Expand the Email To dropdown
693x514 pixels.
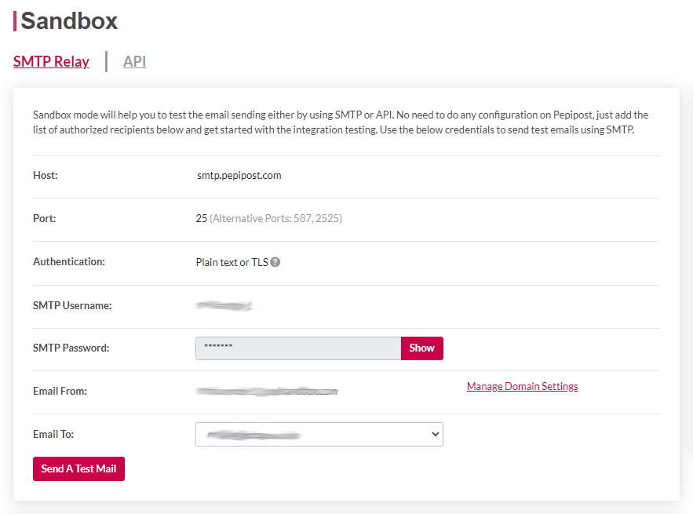[x=319, y=435]
